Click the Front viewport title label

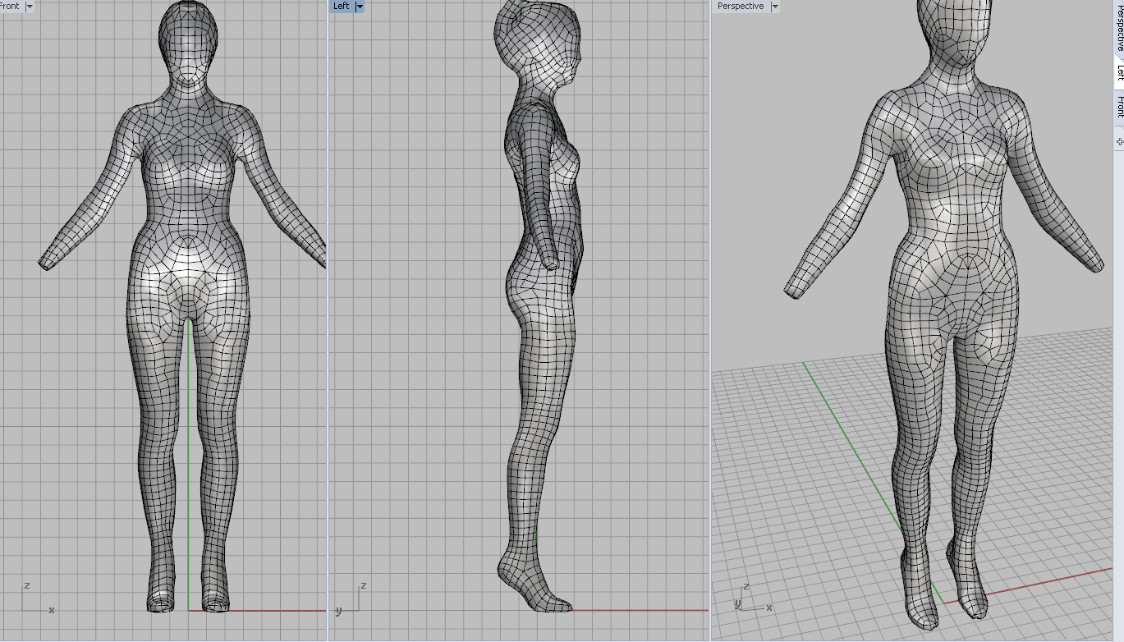click(11, 6)
